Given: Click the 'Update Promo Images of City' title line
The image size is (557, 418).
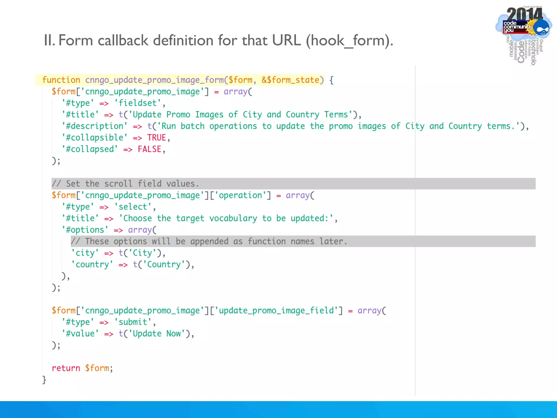Looking at the screenshot, I should click(212, 115).
